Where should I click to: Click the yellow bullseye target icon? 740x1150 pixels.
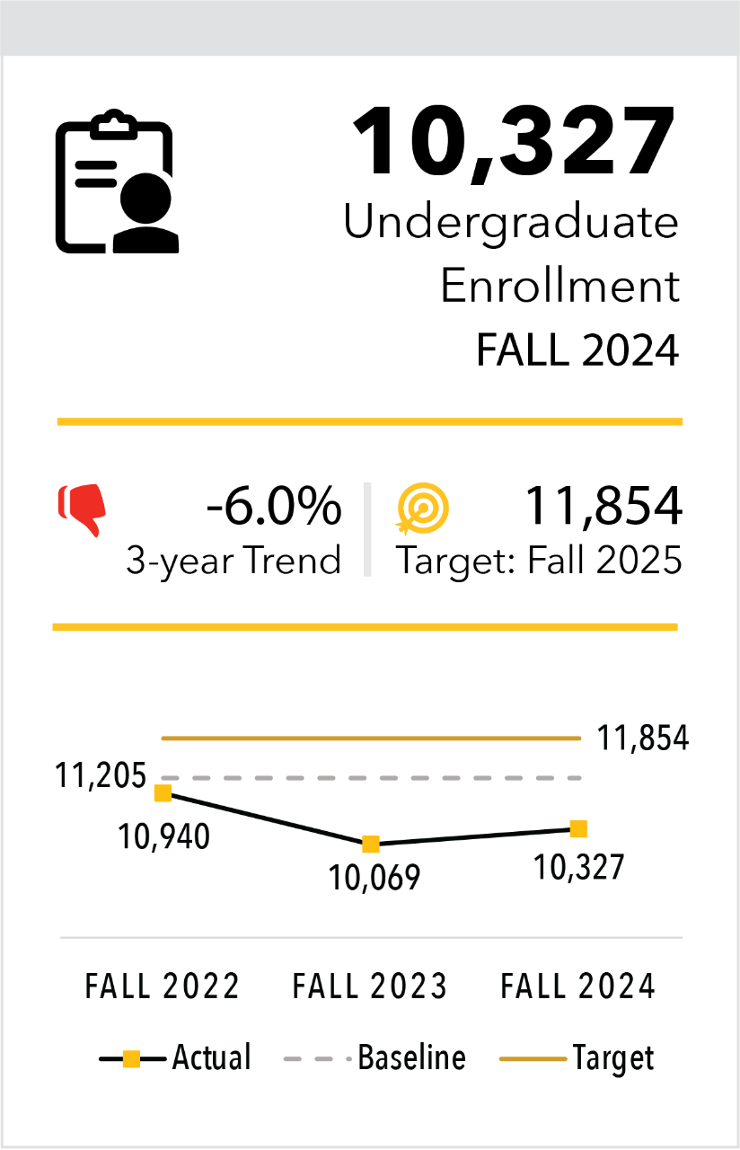(x=422, y=511)
